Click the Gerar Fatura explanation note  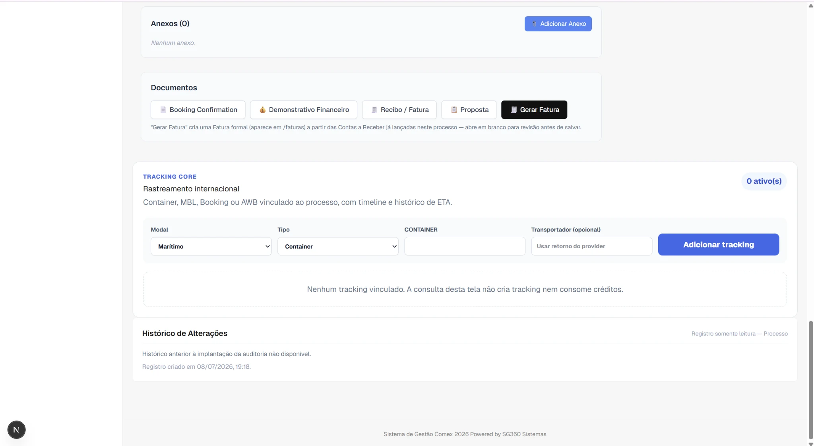(366, 127)
